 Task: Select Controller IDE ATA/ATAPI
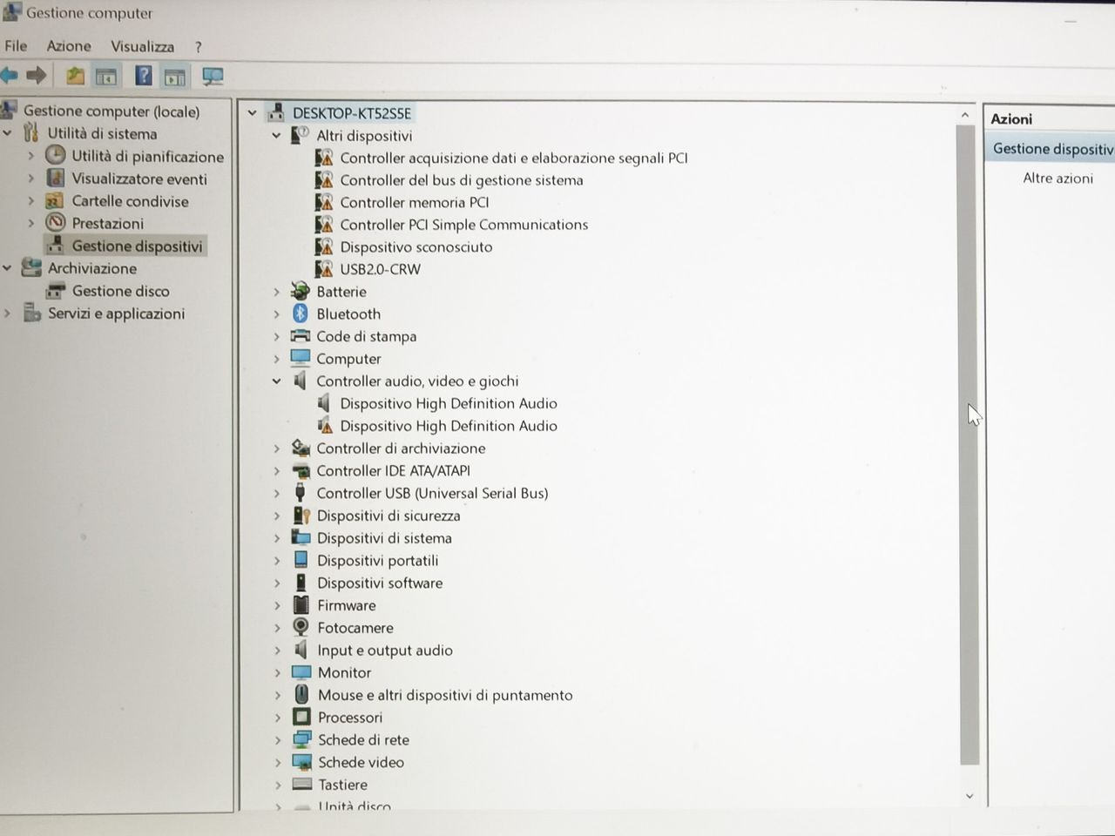393,470
